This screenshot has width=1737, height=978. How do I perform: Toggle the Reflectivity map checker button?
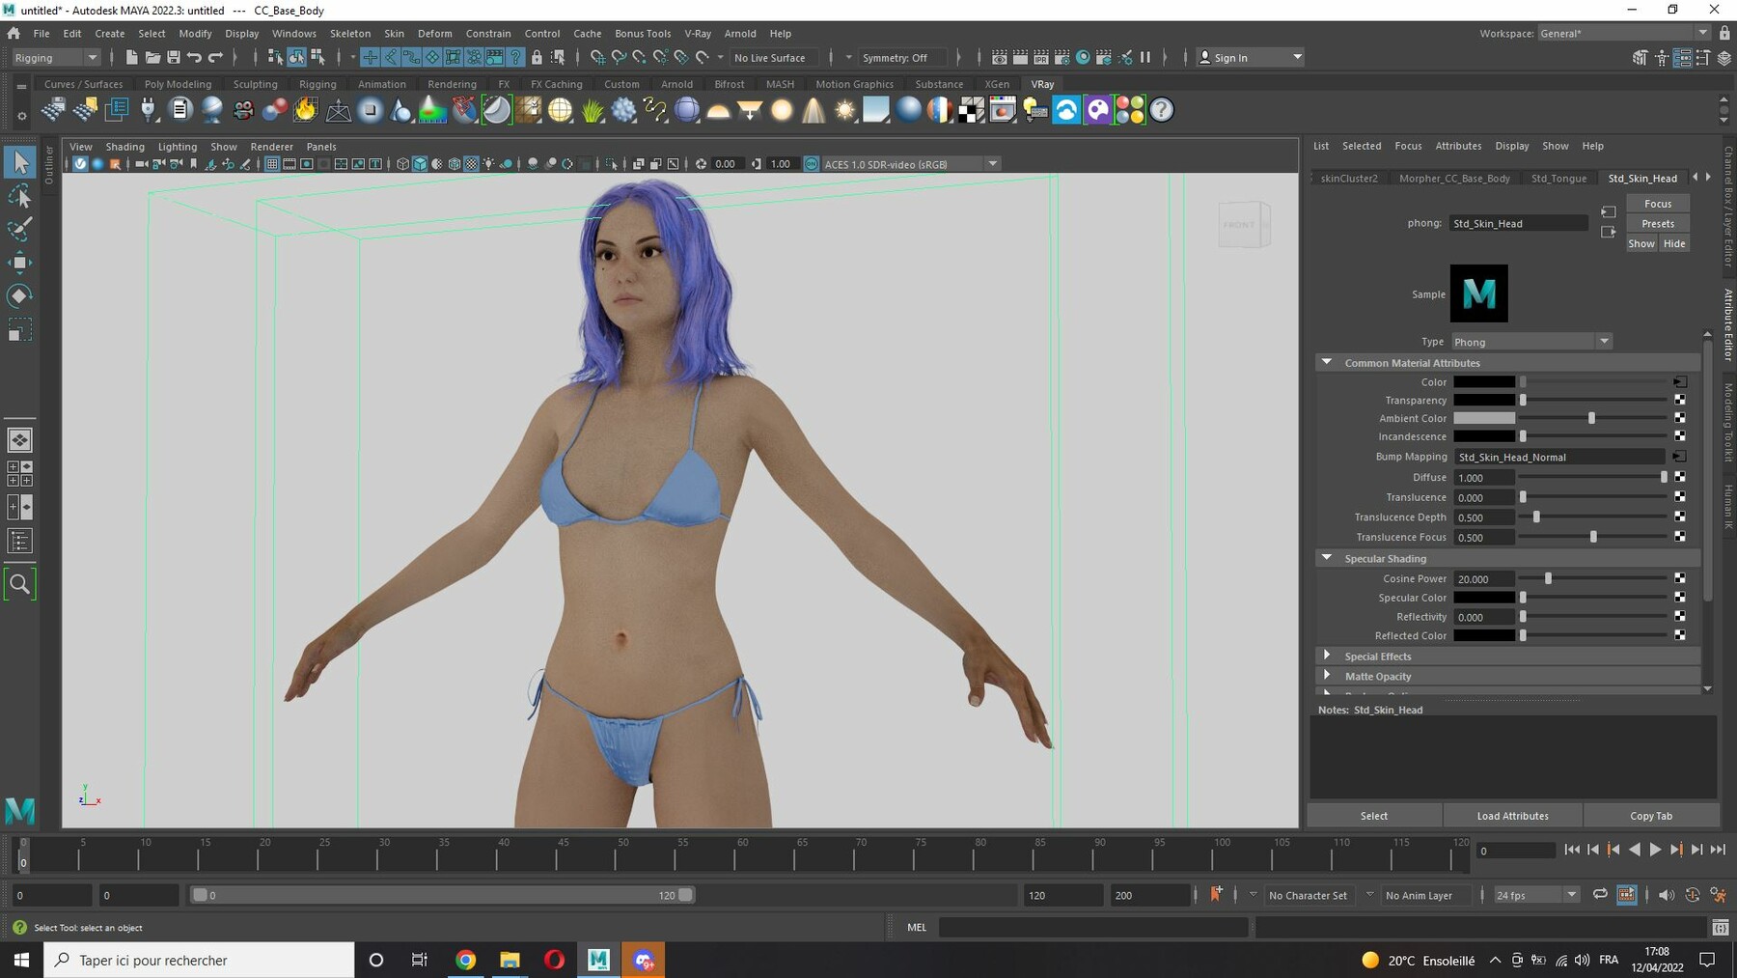coord(1680,616)
